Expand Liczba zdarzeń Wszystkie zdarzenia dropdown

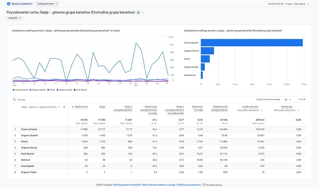pyautogui.click(x=261, y=110)
